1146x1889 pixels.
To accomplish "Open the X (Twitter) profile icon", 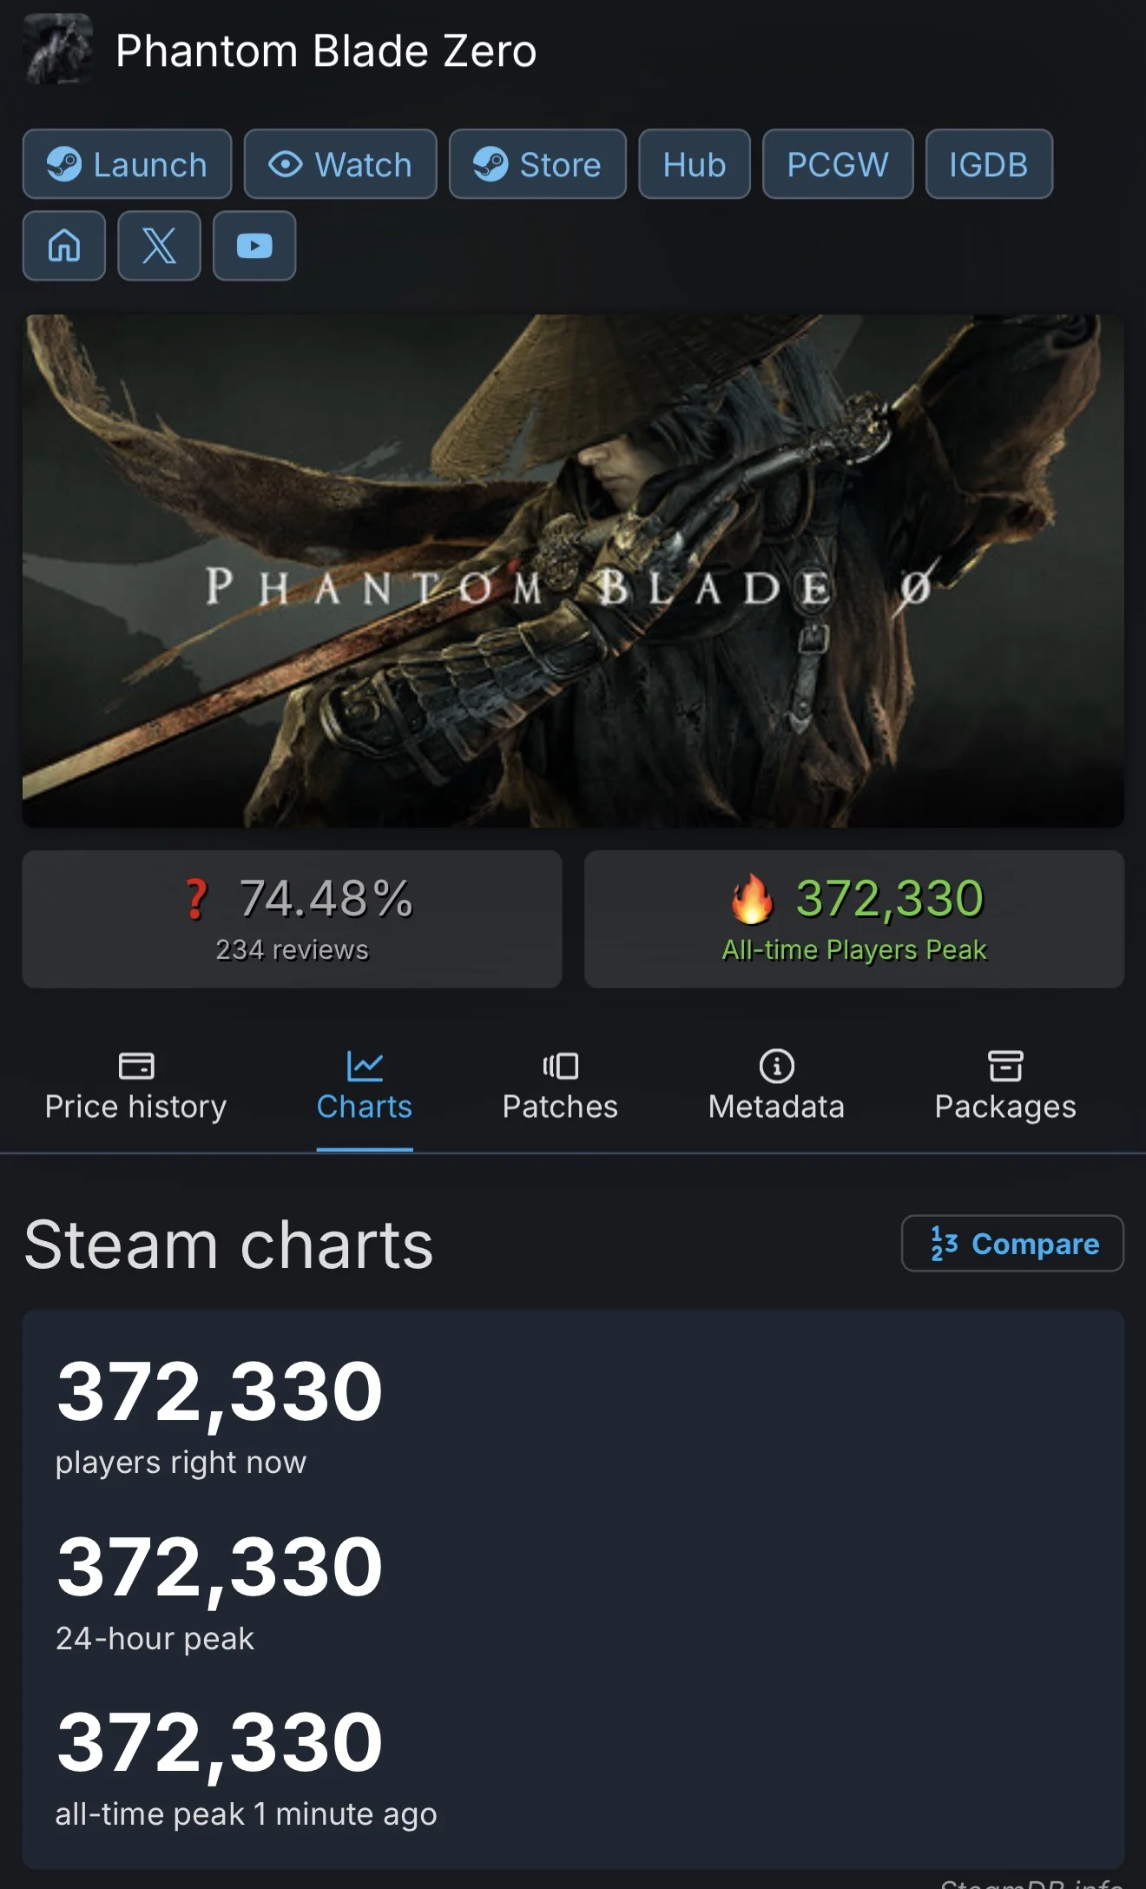I will 159,246.
